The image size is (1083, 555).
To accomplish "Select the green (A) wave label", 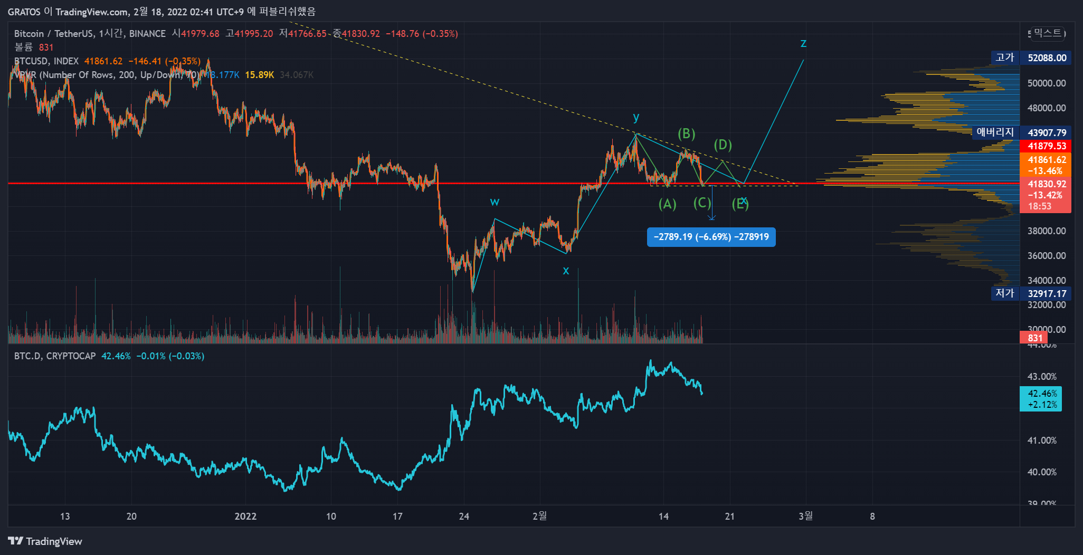I will tap(668, 204).
